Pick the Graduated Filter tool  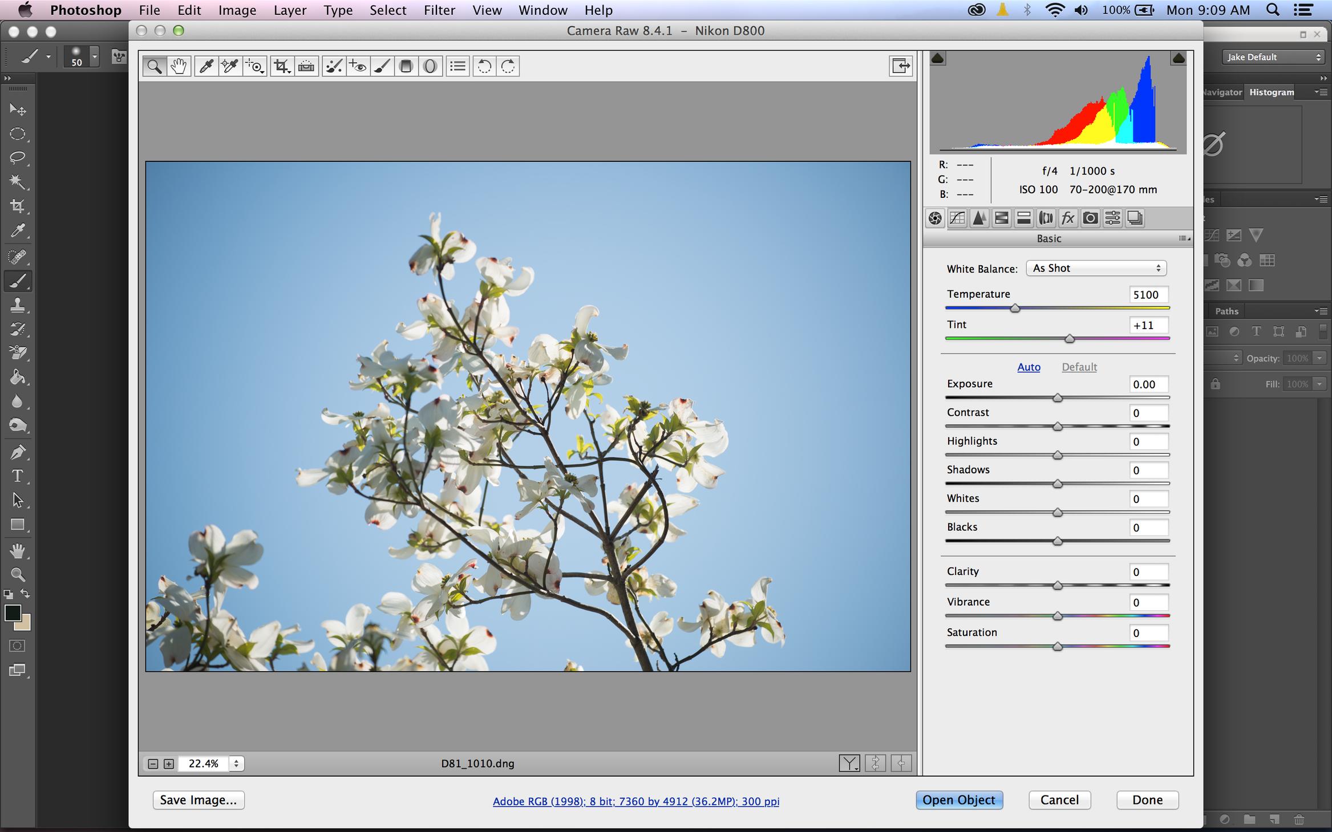point(406,66)
